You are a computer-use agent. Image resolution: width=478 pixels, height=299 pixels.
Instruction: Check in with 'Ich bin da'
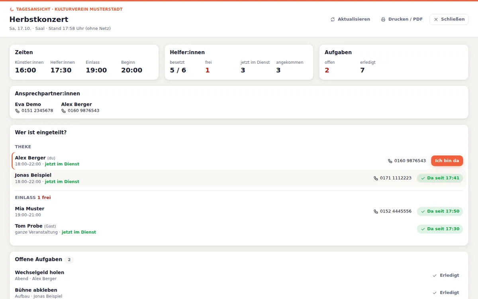[447, 161]
